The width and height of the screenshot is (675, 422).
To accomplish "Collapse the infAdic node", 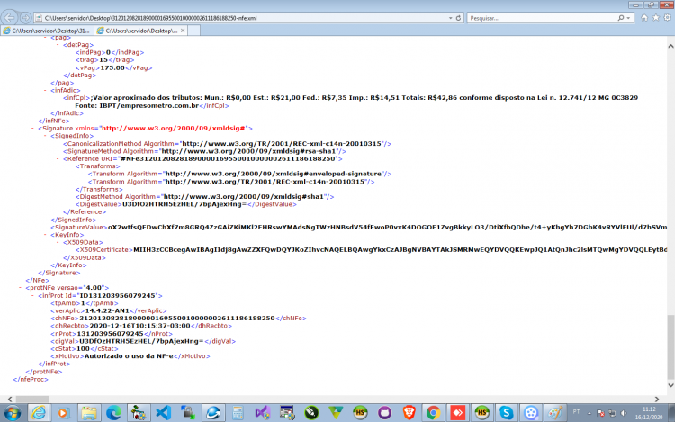I will [x=45, y=90].
